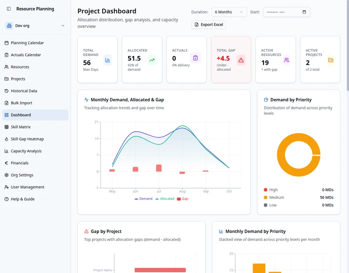Click the '1 with gap' text
The image size is (349, 273).
click(269, 70)
